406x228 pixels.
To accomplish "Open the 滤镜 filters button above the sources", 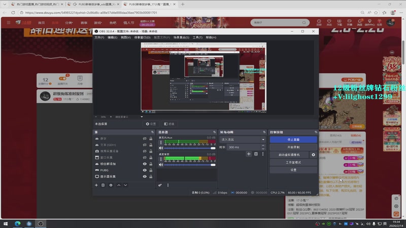I will 169,124.
